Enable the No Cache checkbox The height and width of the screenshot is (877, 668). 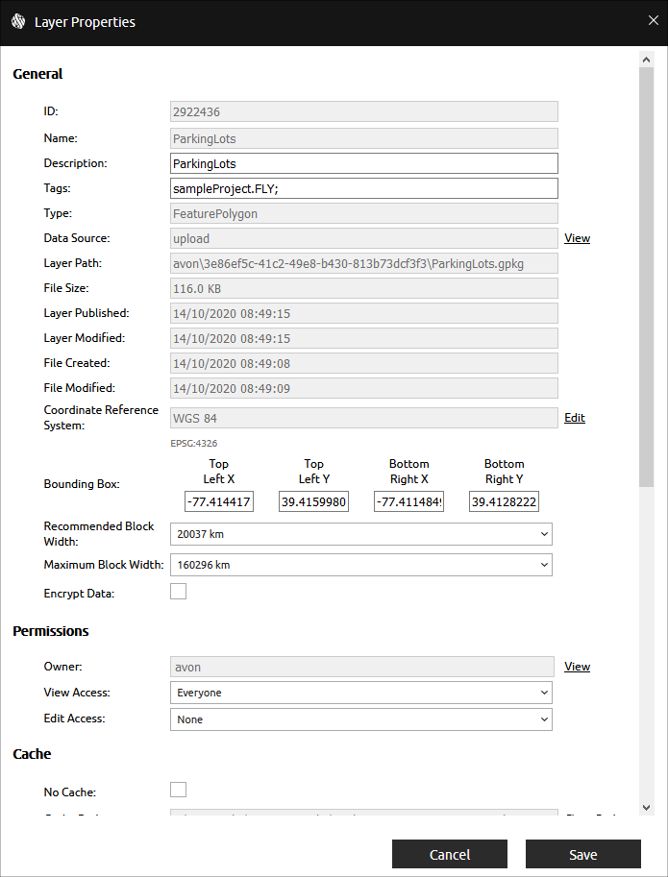(x=178, y=790)
